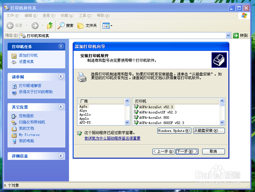This screenshot has height=192, width=255.
Task: Click the 设置传真 icon
Action: pyautogui.click(x=14, y=62)
